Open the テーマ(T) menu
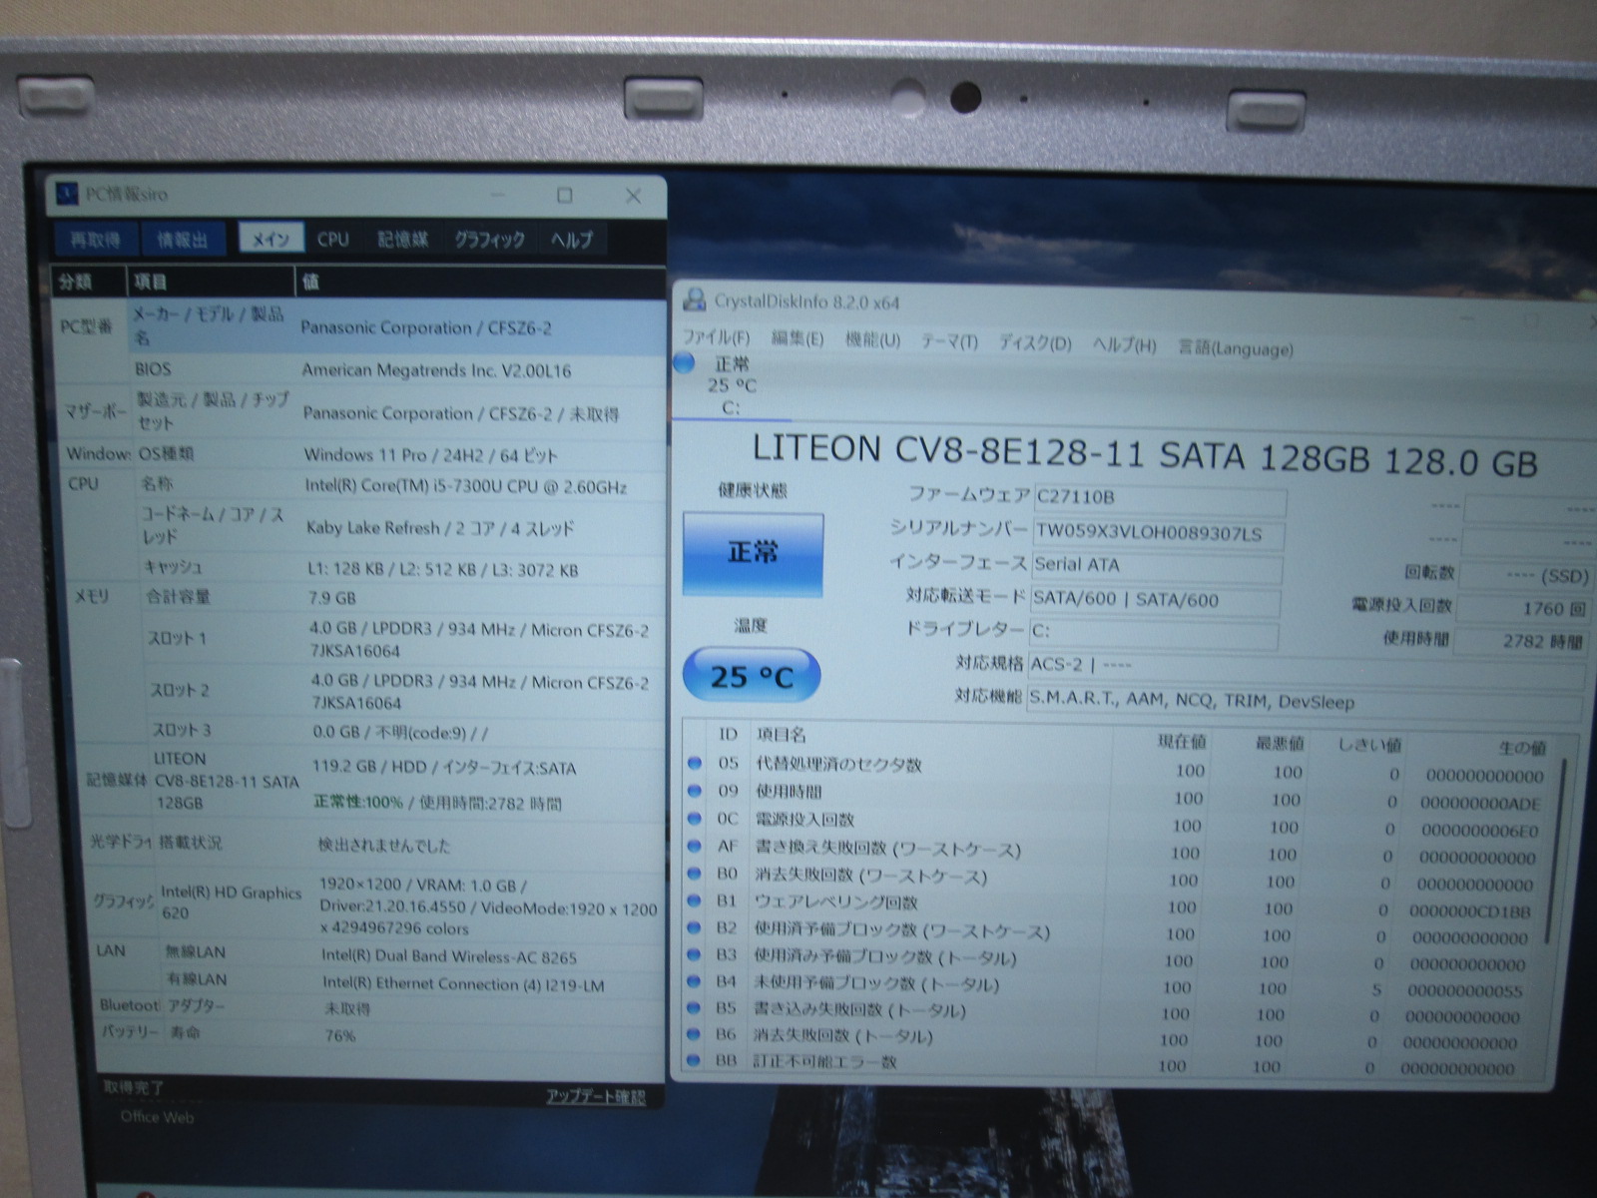The height and width of the screenshot is (1198, 1597). [x=949, y=342]
